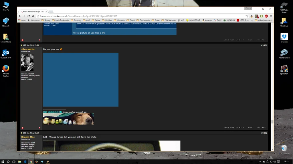Open the Chrome hamburger menu

point(271,16)
